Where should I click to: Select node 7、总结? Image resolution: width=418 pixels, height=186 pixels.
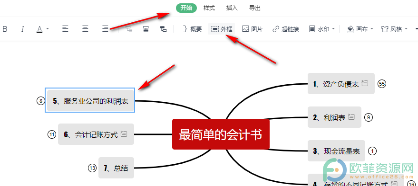pos(116,168)
